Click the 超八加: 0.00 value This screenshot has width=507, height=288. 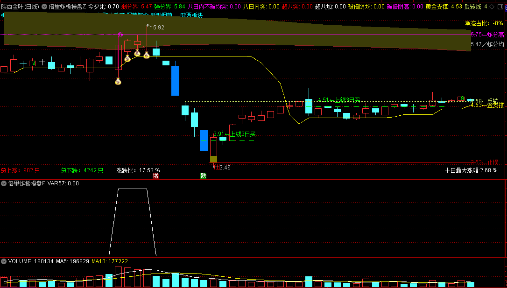pos(331,7)
